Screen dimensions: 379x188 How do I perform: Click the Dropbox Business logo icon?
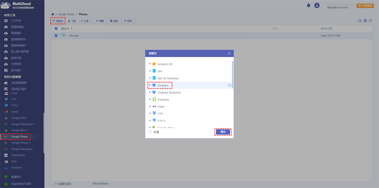[x=154, y=92]
